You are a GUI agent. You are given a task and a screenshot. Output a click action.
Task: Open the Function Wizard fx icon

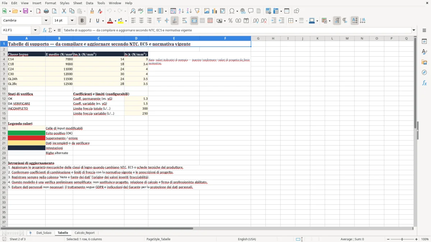click(45, 30)
